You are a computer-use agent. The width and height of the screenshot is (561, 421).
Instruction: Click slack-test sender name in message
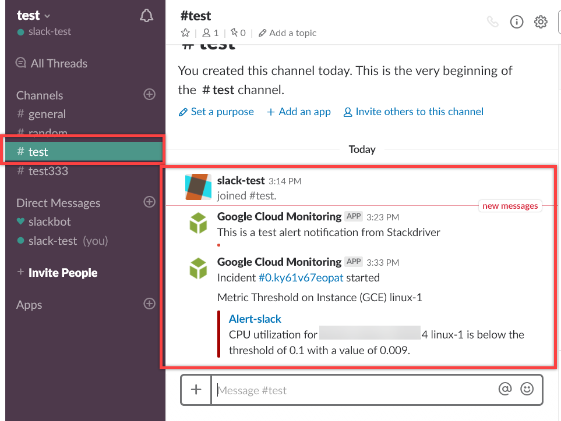[x=241, y=181]
